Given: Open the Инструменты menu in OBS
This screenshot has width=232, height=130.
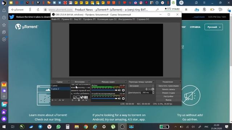Looking at the screenshot, I should click(x=127, y=19).
